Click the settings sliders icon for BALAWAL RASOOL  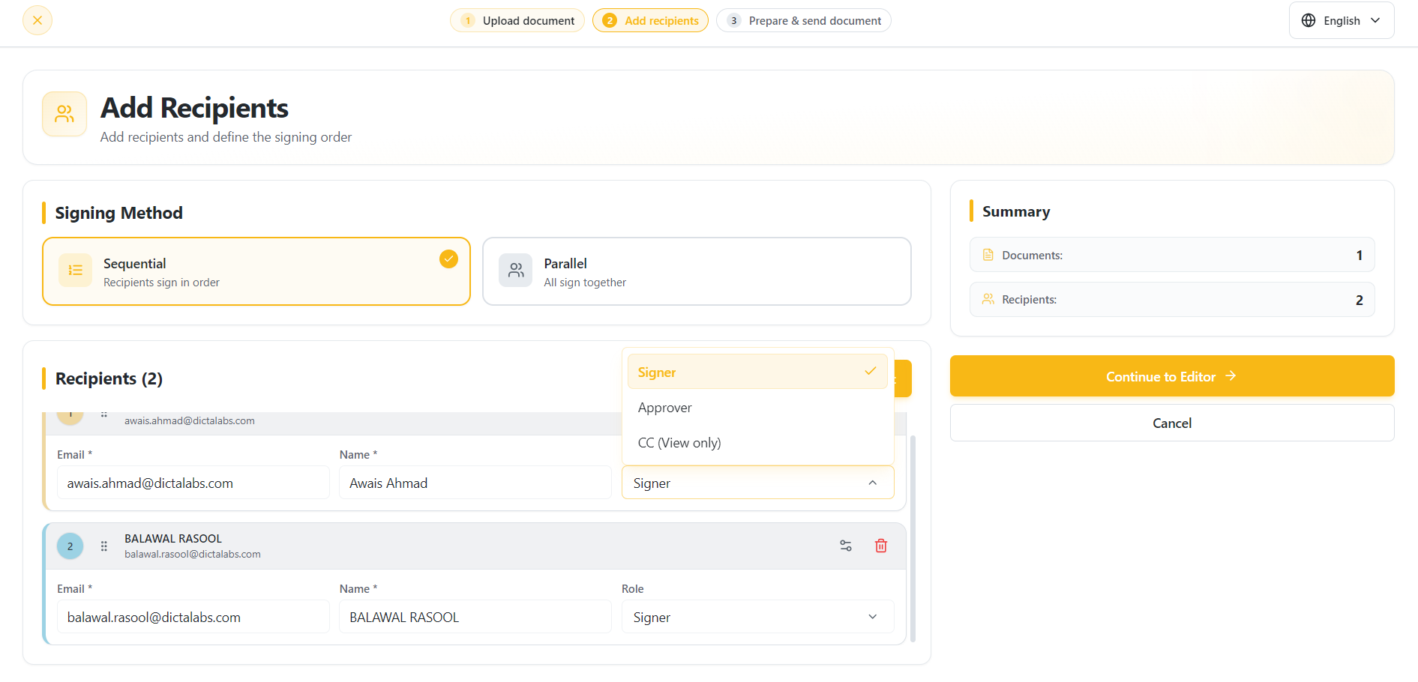pos(846,546)
